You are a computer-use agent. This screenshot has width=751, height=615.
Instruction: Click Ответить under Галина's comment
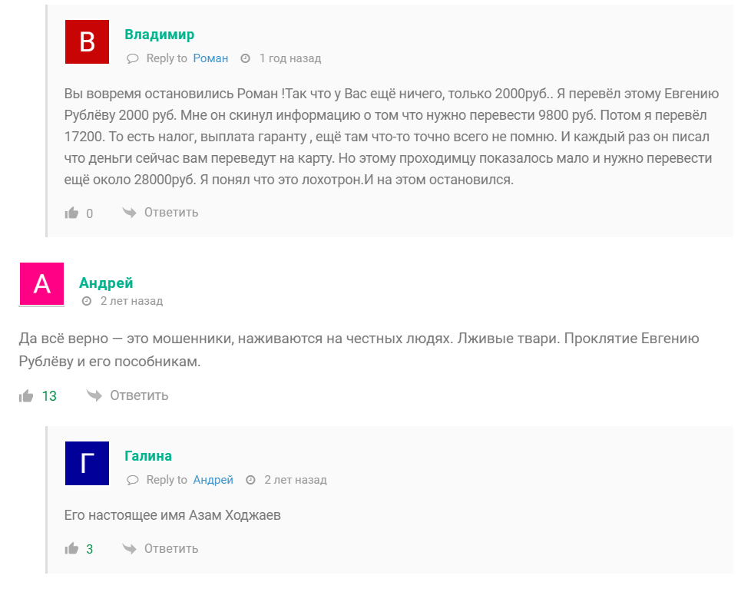(171, 548)
